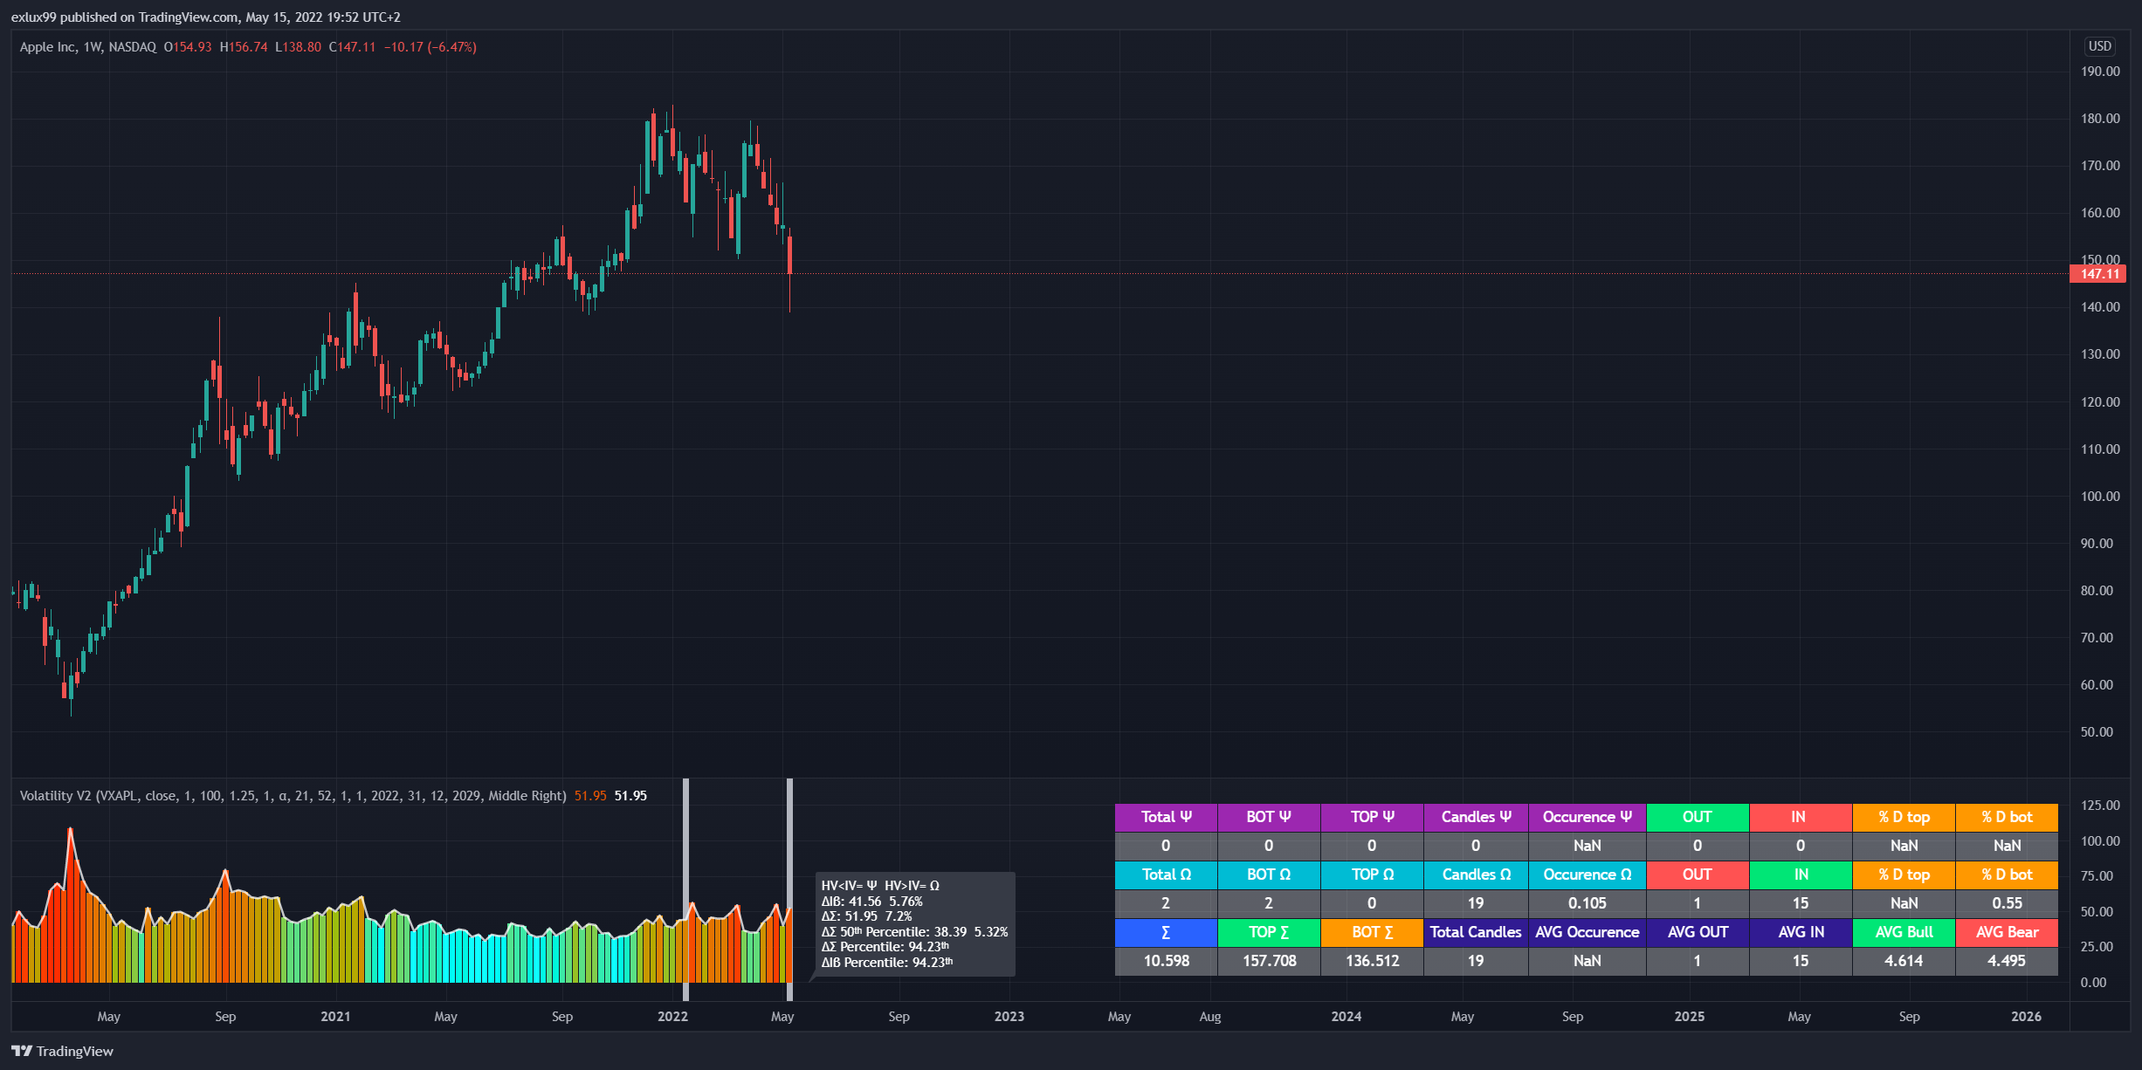This screenshot has width=2142, height=1070.
Task: Click the 2023 label on time axis
Action: (1009, 1017)
